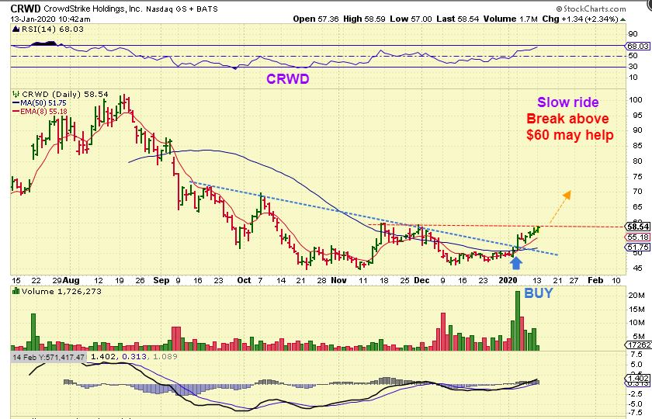
Task: Click the -5.0 label on MACD axis
Action: [635, 403]
